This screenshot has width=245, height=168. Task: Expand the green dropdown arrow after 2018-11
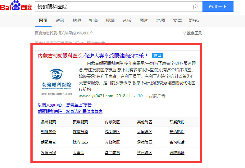134,96
